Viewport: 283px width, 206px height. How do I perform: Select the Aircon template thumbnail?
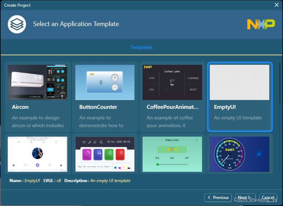pos(37,82)
